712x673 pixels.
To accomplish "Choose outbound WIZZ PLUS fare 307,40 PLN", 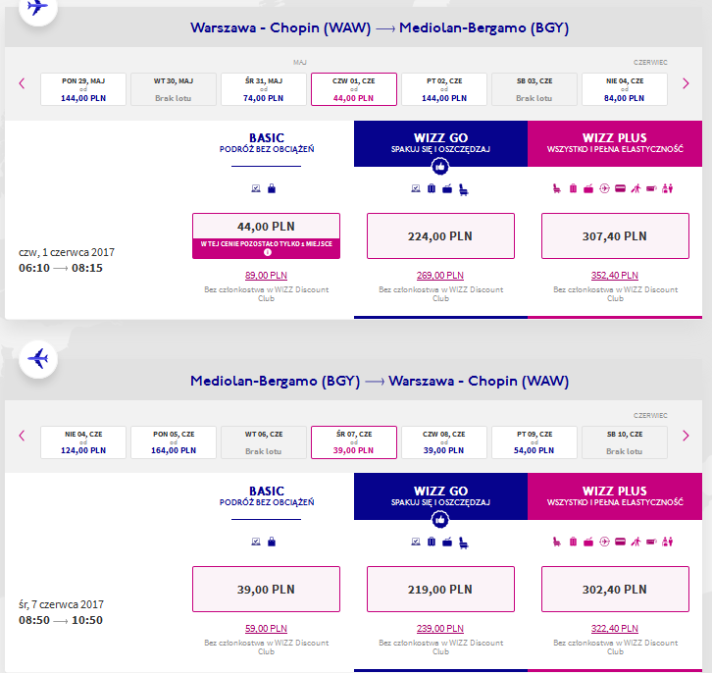I will pos(615,236).
